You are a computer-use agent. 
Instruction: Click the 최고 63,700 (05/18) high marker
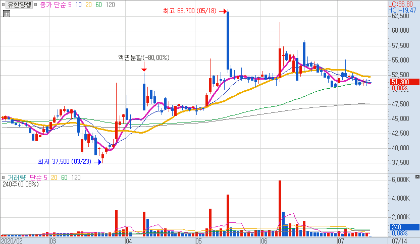[190, 11]
